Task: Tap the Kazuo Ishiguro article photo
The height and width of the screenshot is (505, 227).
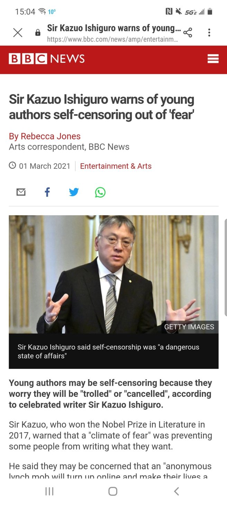Action: point(113,274)
